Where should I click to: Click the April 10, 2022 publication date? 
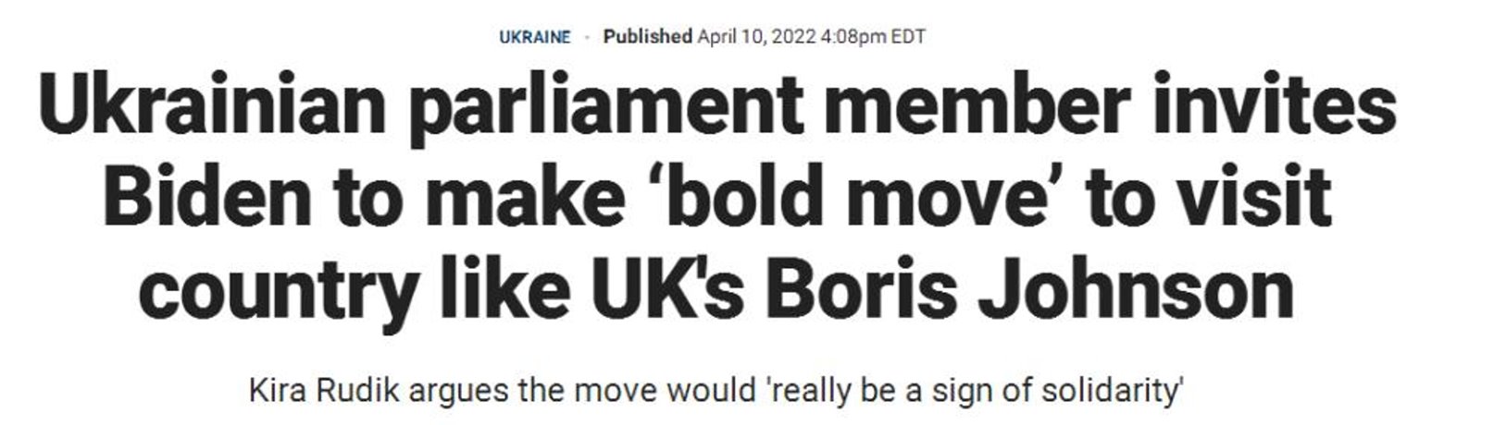pos(757,37)
